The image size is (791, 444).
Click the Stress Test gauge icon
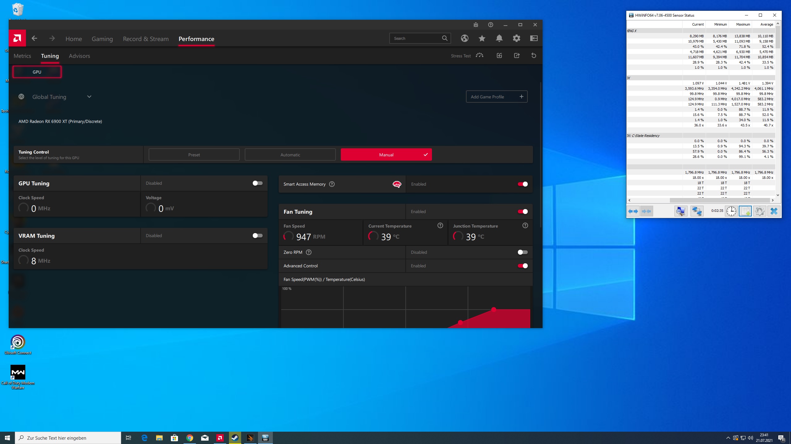(479, 55)
